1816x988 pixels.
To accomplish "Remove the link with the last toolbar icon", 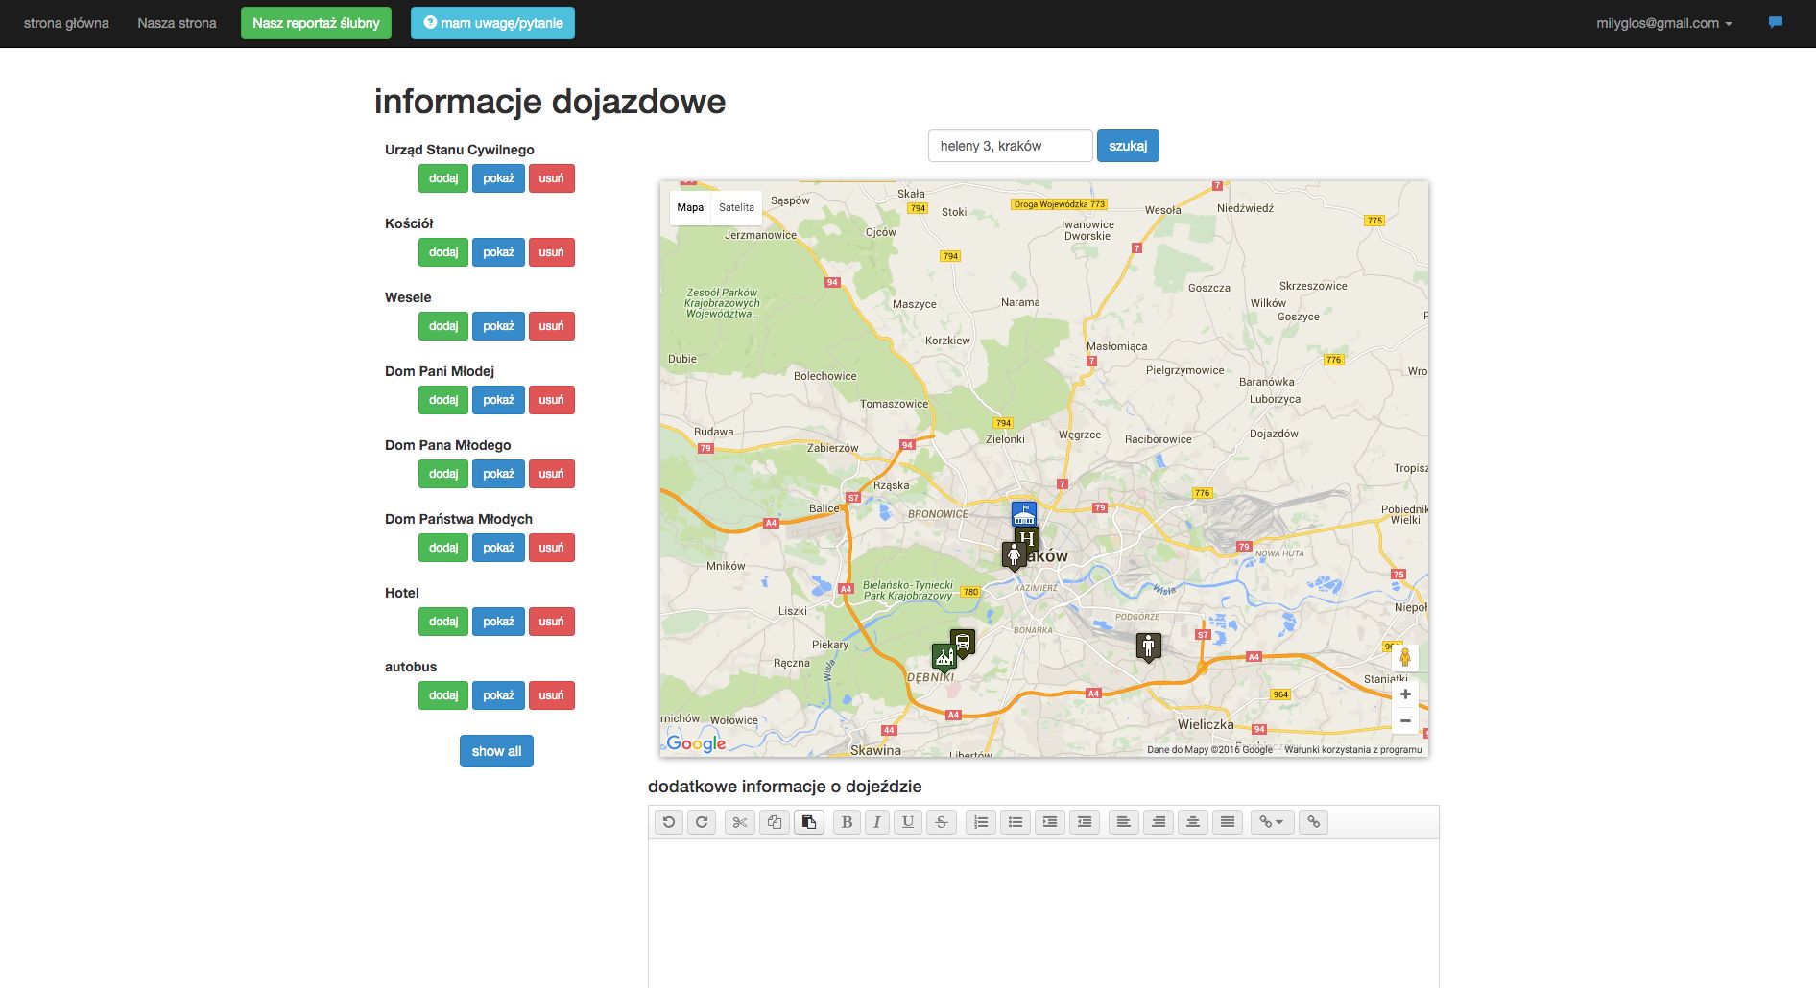I will point(1314,822).
